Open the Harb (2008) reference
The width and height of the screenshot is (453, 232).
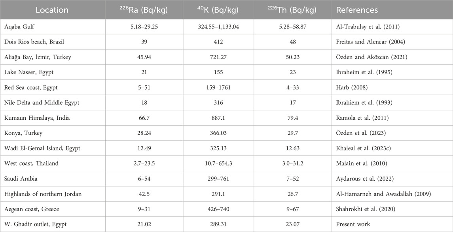click(352, 88)
